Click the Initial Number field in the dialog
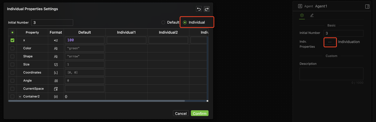 point(52,23)
